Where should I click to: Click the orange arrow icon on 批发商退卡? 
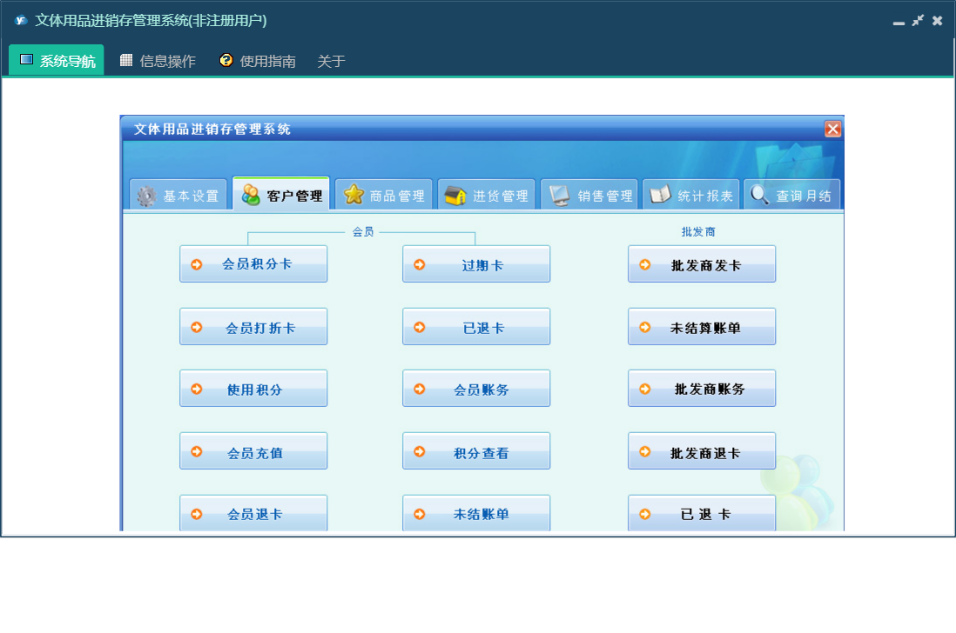pos(645,451)
